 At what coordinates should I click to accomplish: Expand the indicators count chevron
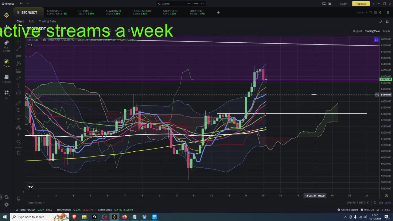coord(30,45)
